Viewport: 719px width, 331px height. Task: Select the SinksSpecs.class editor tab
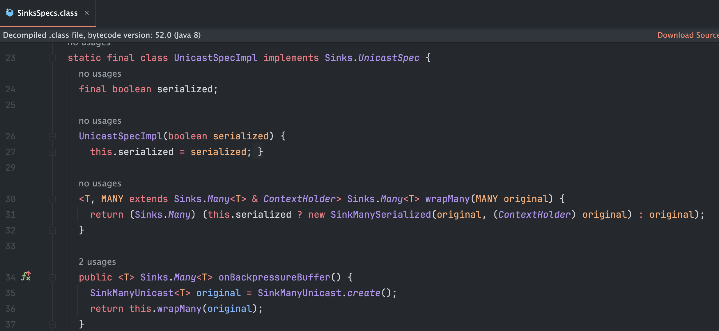tap(47, 13)
